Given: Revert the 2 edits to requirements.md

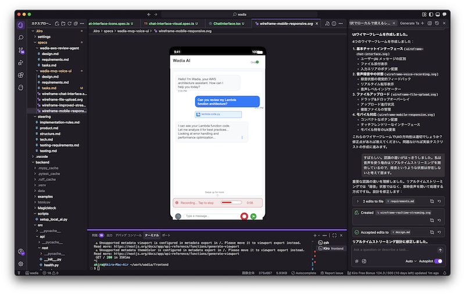Looking at the screenshot, I should pyautogui.click(x=439, y=201).
